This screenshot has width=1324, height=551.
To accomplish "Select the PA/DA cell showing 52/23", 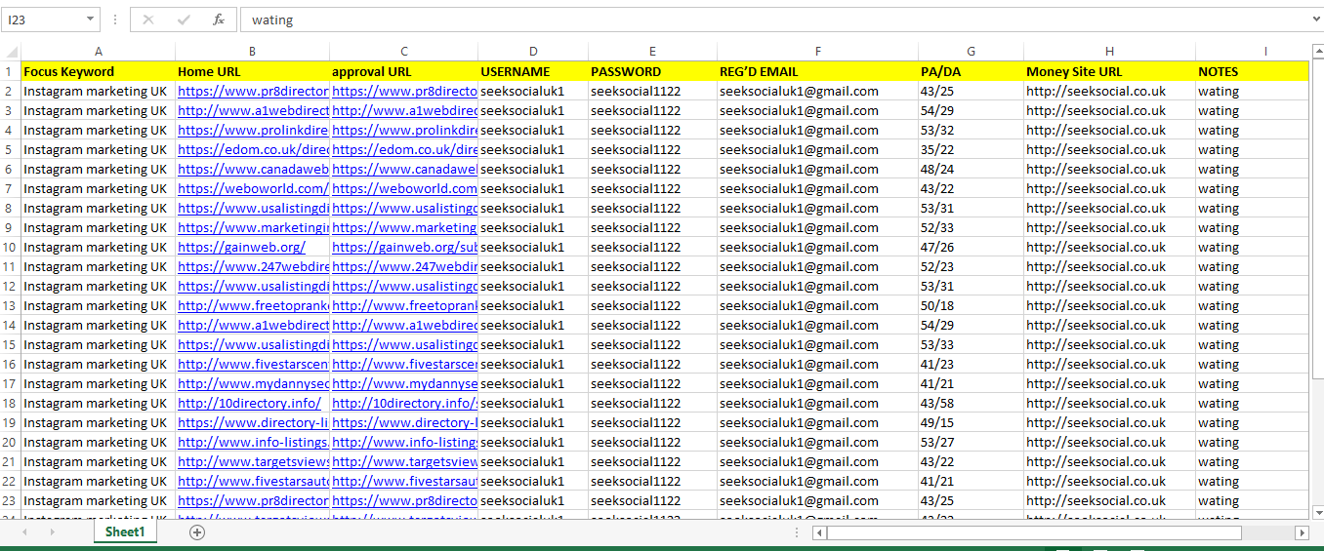I will pos(971,266).
